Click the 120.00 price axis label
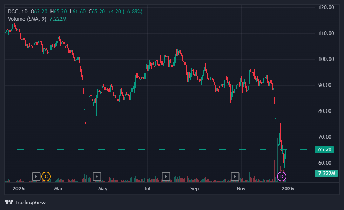Screen dimensions: 344x210 (x=326, y=7)
